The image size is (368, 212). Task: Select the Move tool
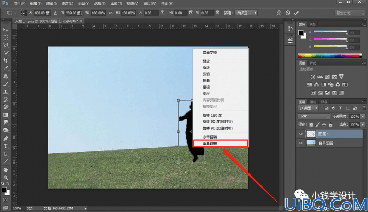(6, 30)
